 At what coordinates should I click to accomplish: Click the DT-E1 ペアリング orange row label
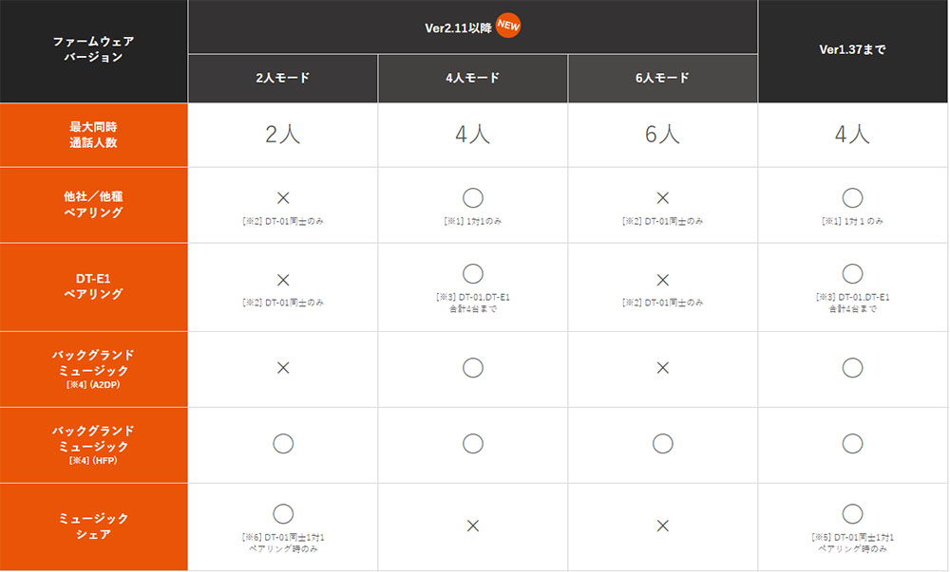(x=93, y=286)
